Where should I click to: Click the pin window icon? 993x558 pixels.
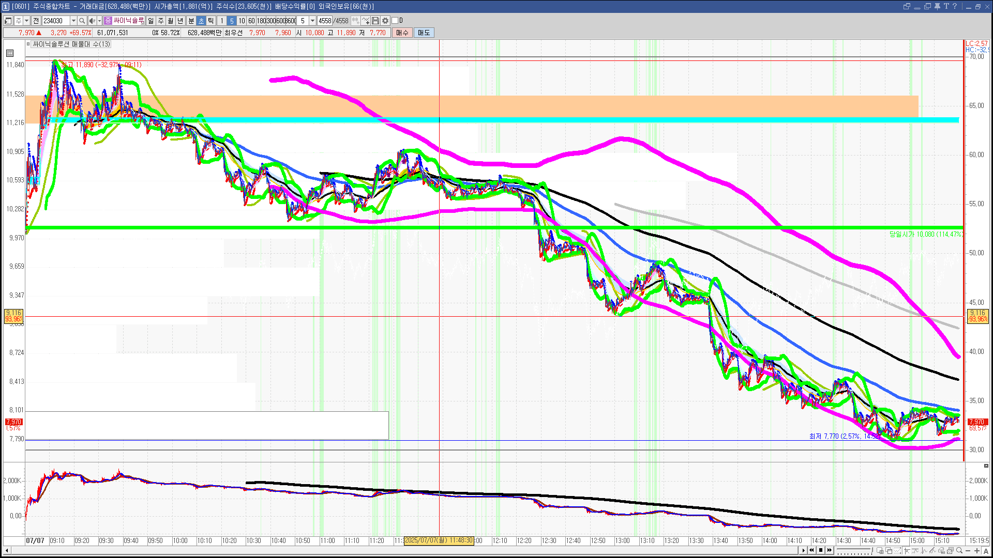(x=937, y=6)
